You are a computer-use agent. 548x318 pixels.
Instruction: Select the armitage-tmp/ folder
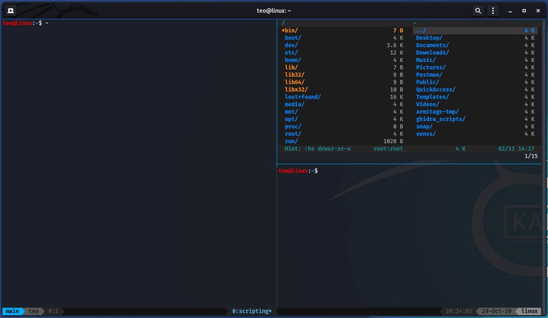(475, 111)
